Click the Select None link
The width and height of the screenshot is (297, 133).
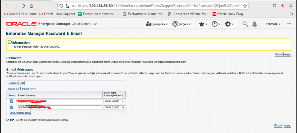(29, 89)
